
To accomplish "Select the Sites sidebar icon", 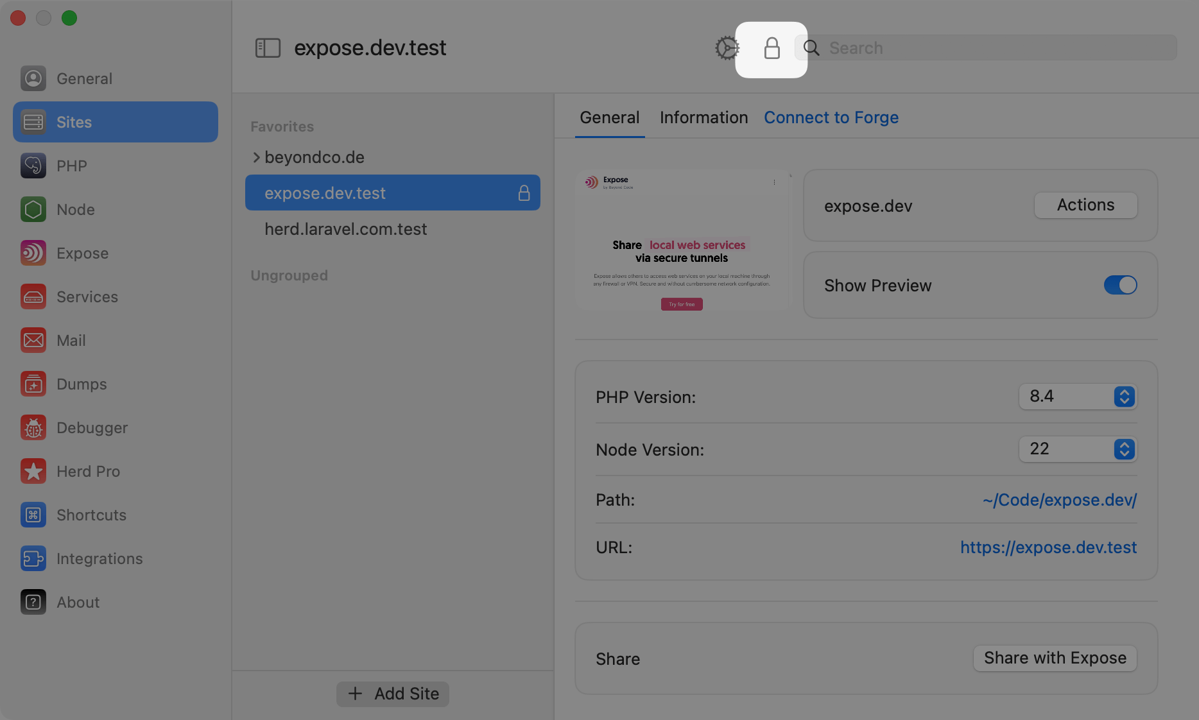I will (x=33, y=122).
